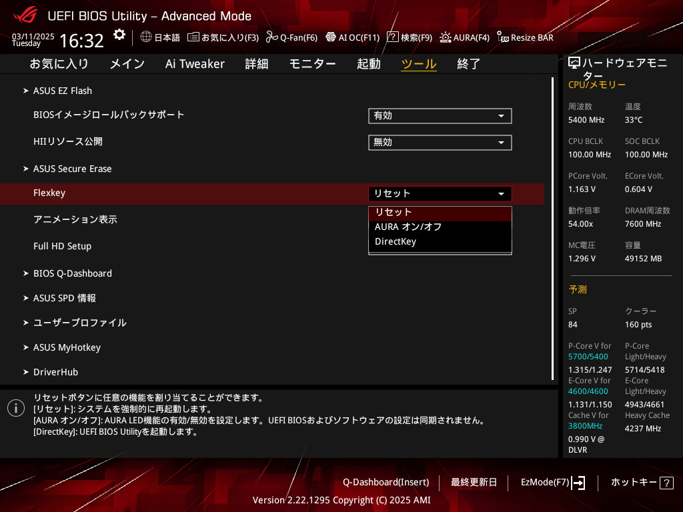
Task: Click the date 03/11/2025
Action: tap(33, 37)
